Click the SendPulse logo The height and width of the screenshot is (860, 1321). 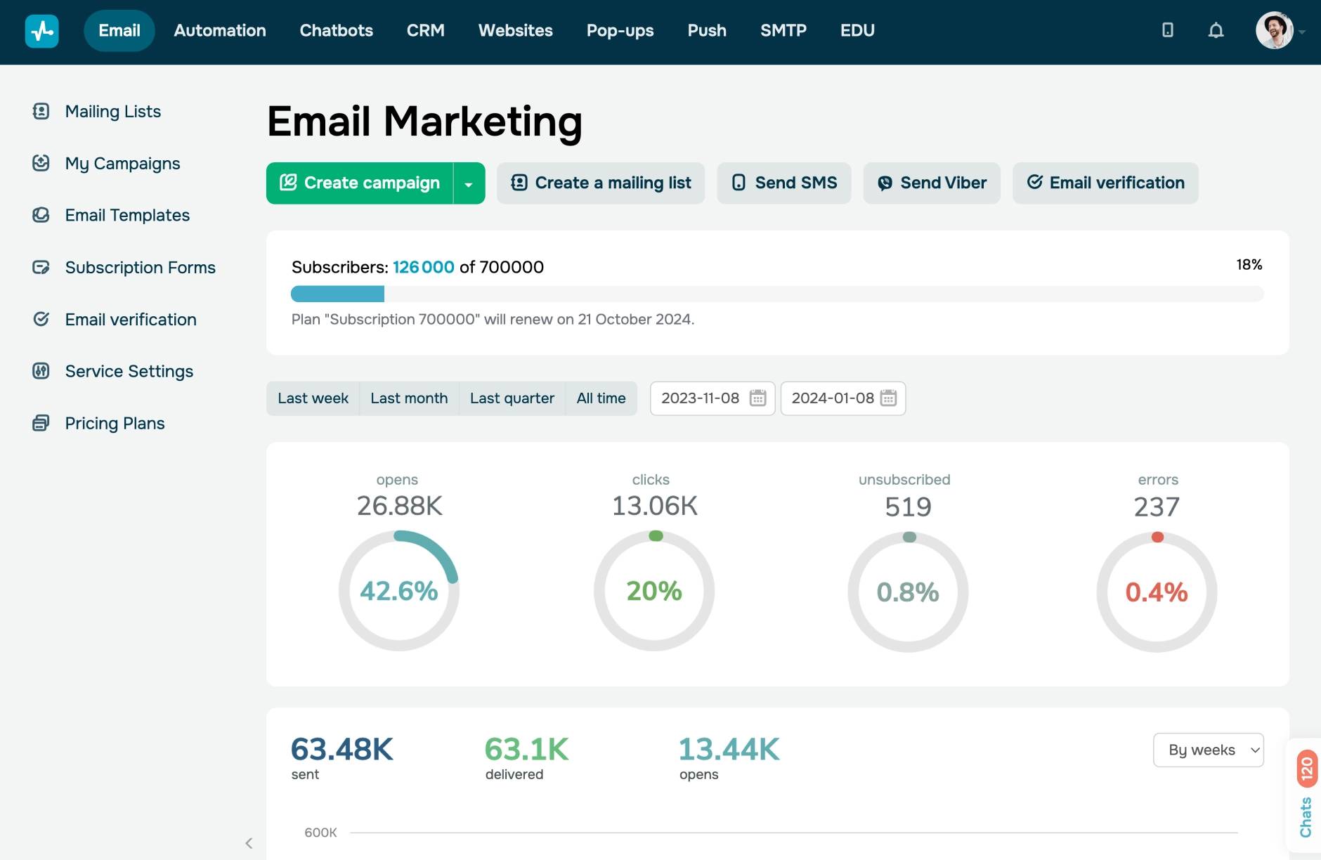[42, 31]
